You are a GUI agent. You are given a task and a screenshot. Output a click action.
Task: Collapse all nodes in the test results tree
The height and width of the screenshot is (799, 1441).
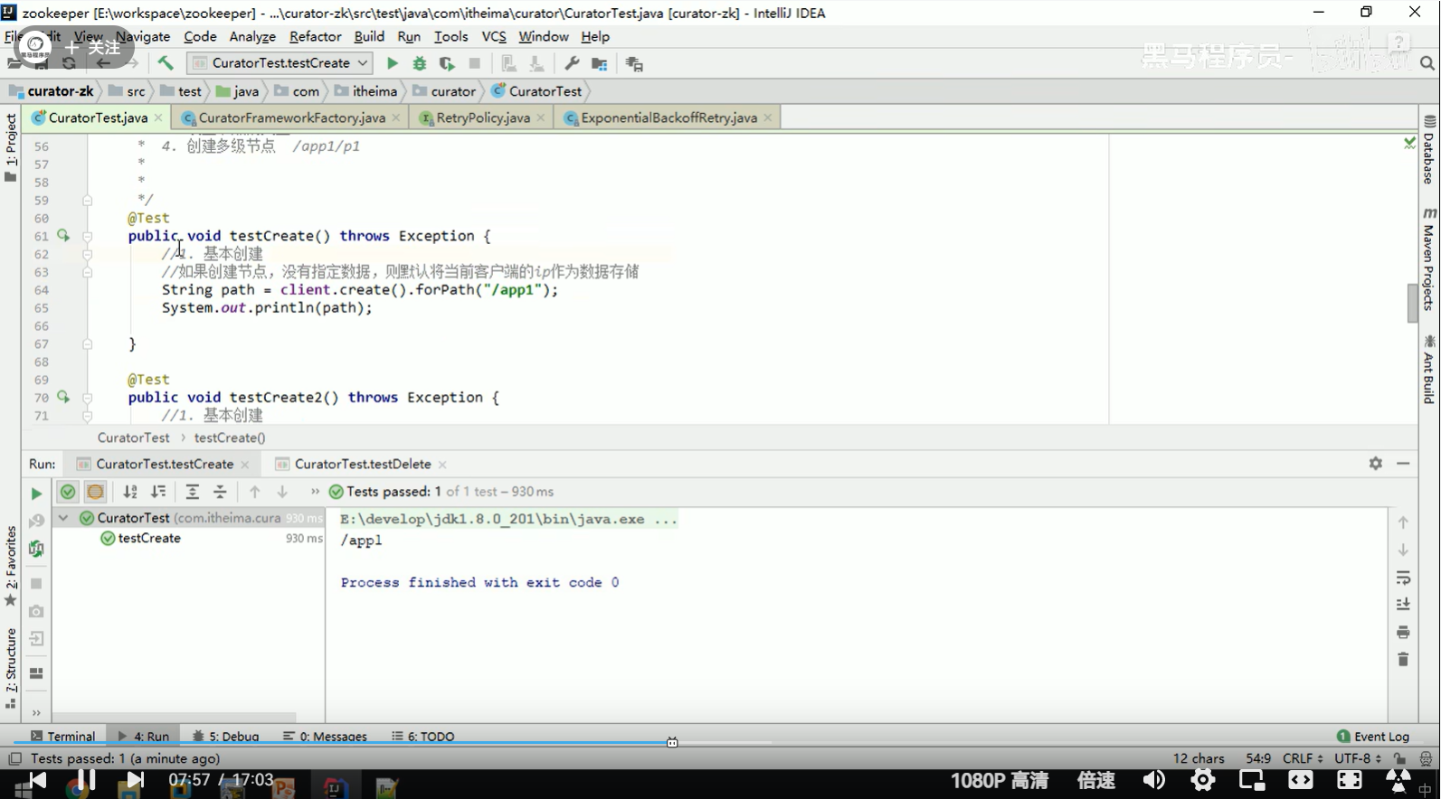click(220, 492)
